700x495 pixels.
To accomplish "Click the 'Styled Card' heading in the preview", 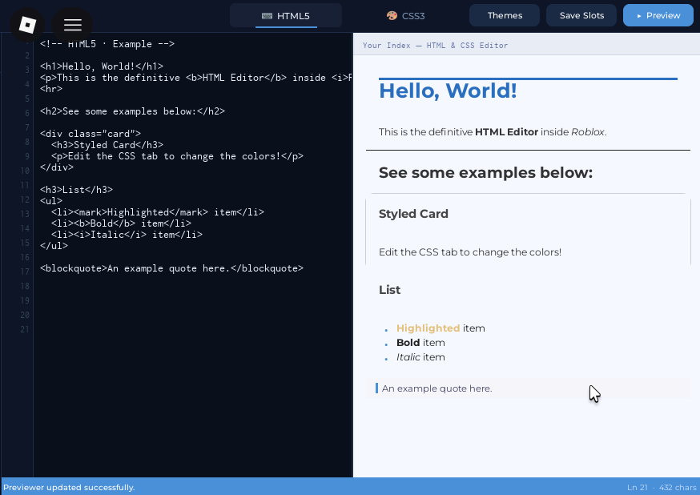I will coord(413,214).
